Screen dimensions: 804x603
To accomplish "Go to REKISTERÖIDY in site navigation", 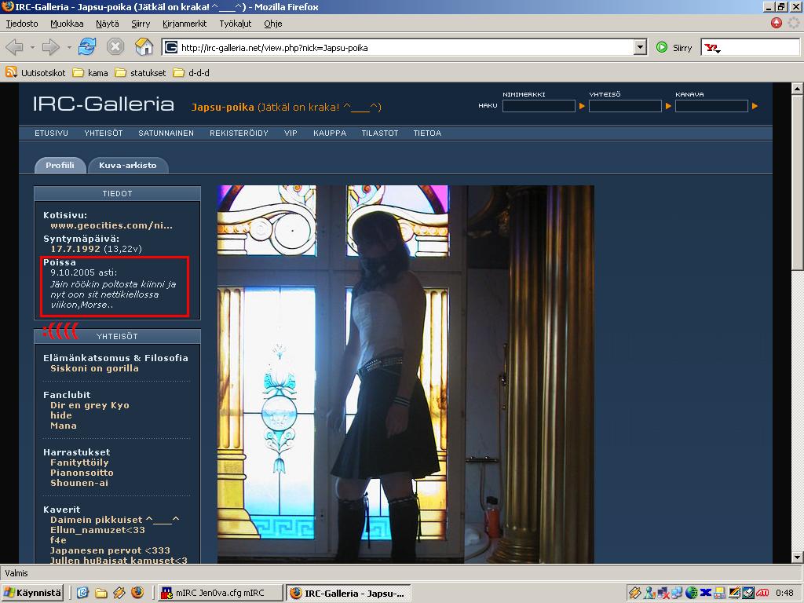I will (239, 133).
